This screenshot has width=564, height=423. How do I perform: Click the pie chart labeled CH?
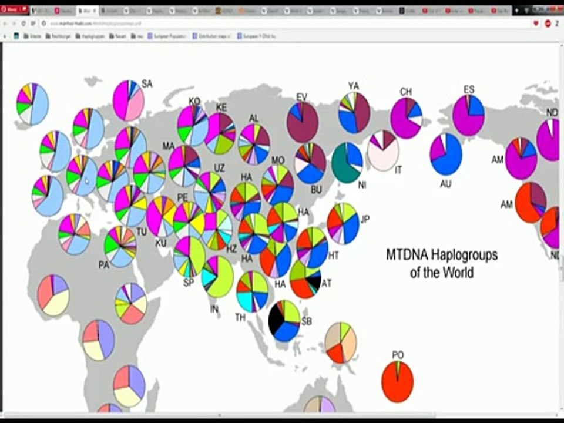tap(407, 118)
